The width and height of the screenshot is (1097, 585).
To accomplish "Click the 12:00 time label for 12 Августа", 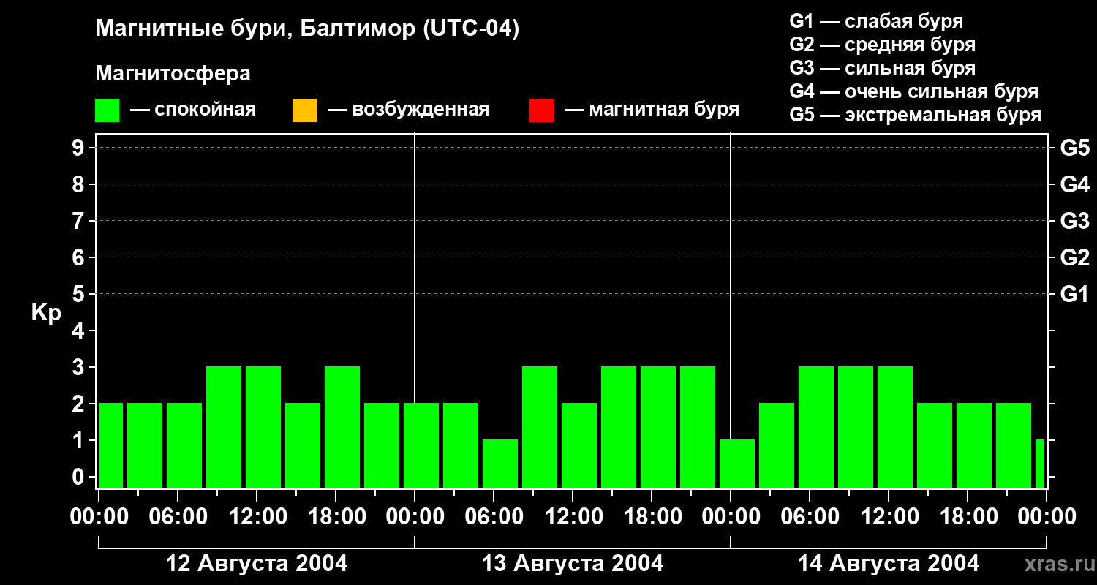I will pyautogui.click(x=257, y=516).
